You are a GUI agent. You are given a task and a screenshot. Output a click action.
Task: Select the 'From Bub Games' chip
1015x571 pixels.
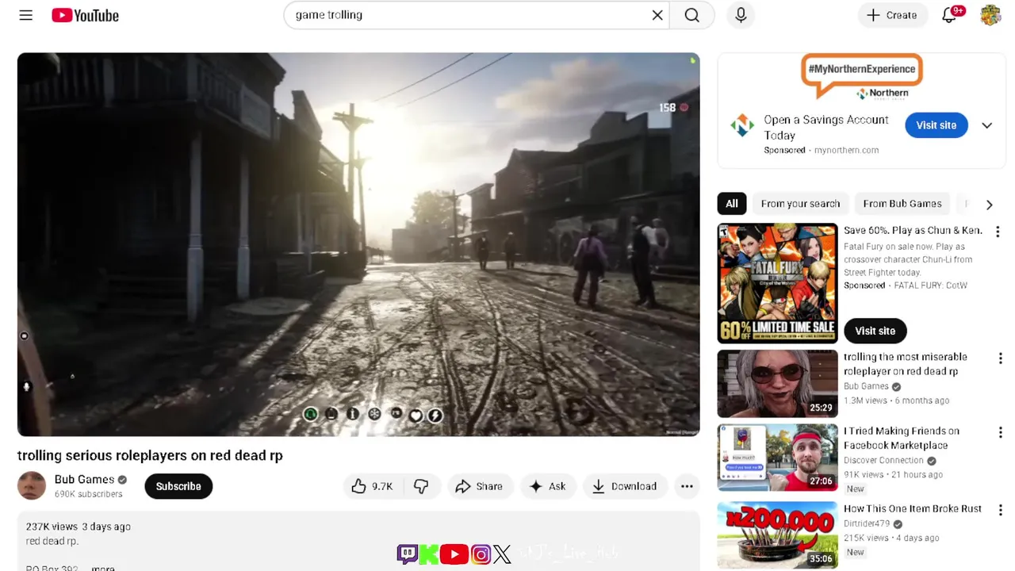902,204
